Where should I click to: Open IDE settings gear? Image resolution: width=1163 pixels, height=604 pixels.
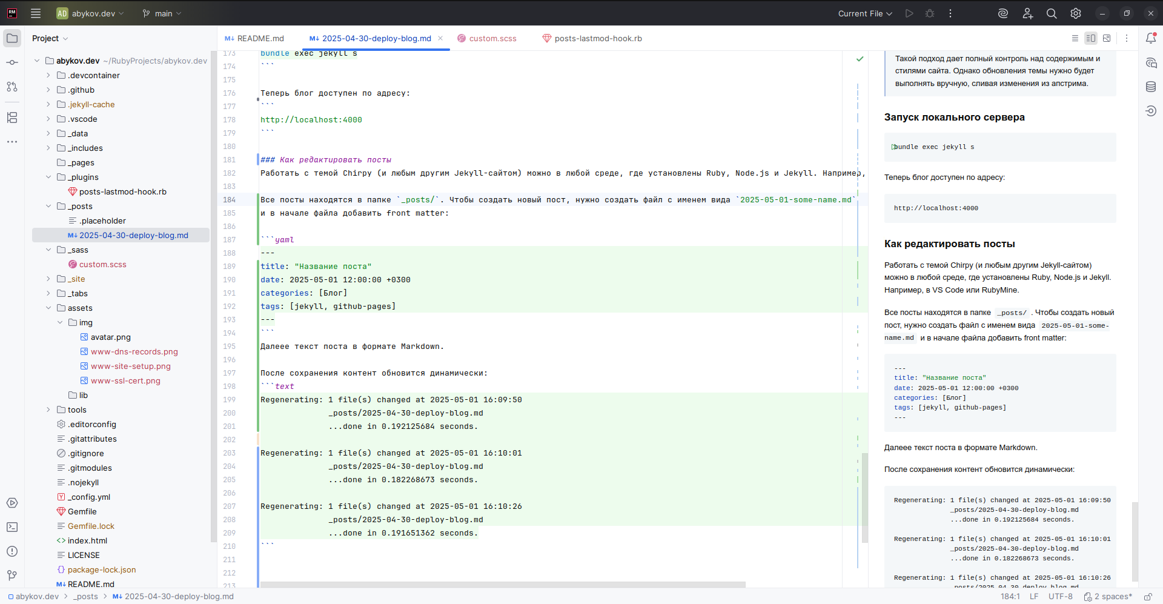click(1076, 13)
